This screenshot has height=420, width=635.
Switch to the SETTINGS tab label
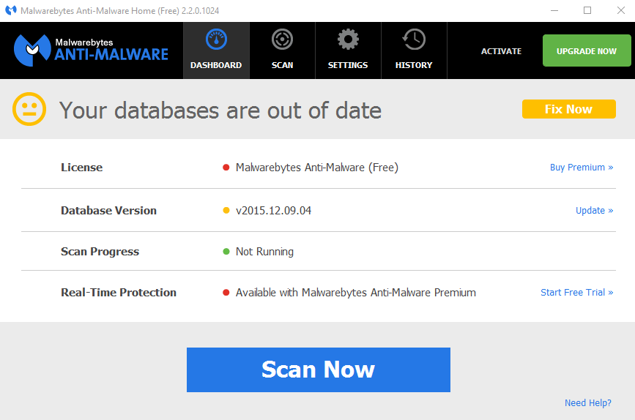(x=348, y=65)
